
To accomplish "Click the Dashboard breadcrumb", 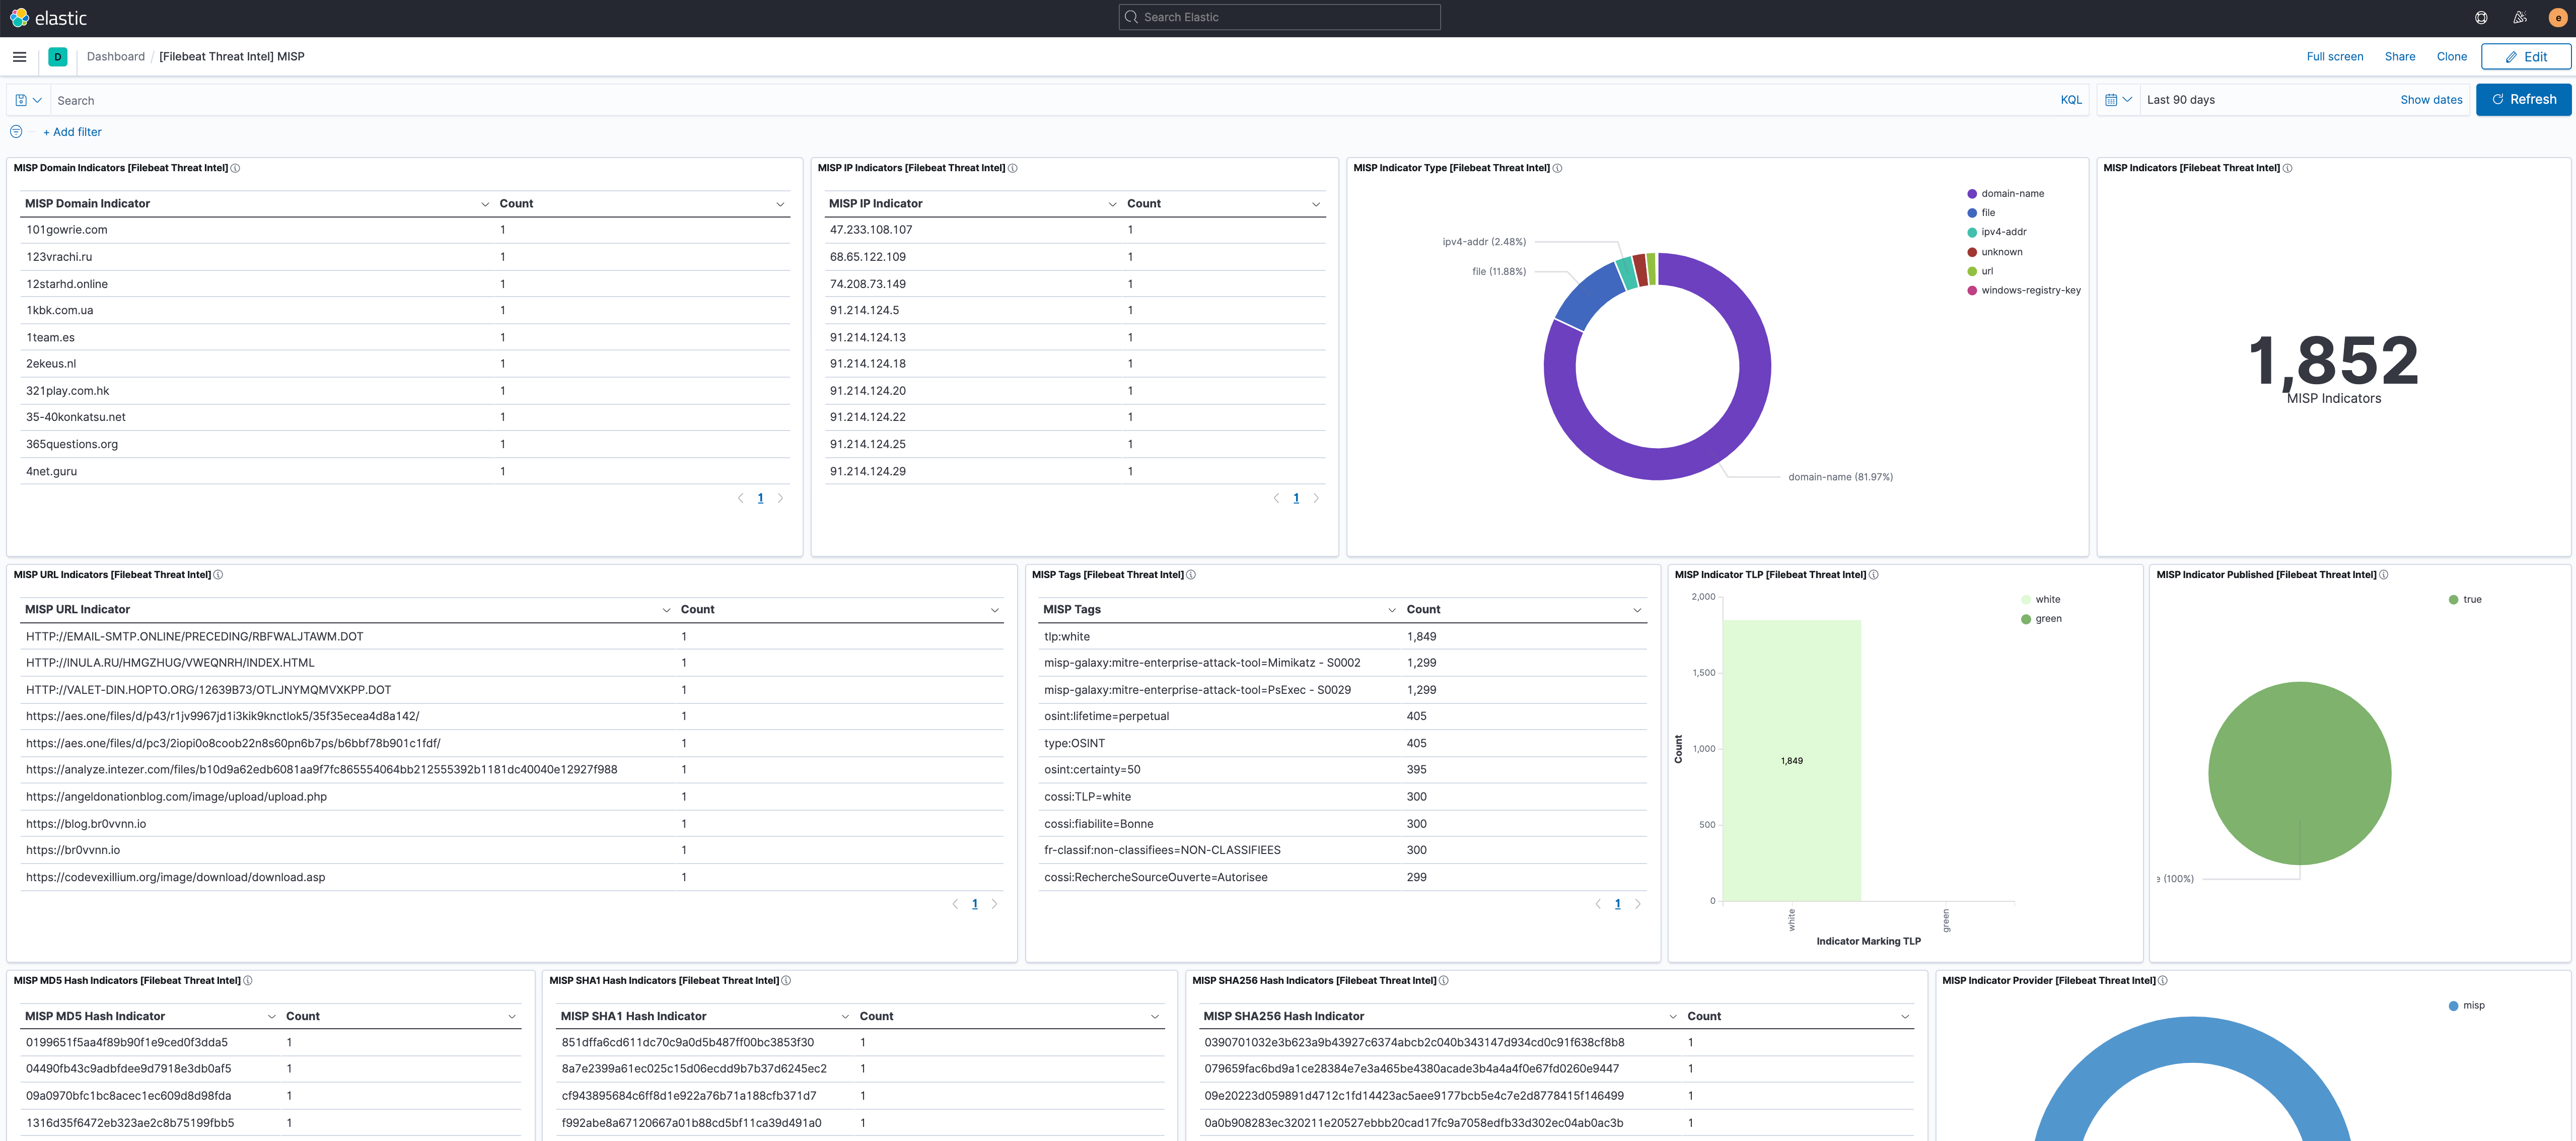I will pos(116,57).
